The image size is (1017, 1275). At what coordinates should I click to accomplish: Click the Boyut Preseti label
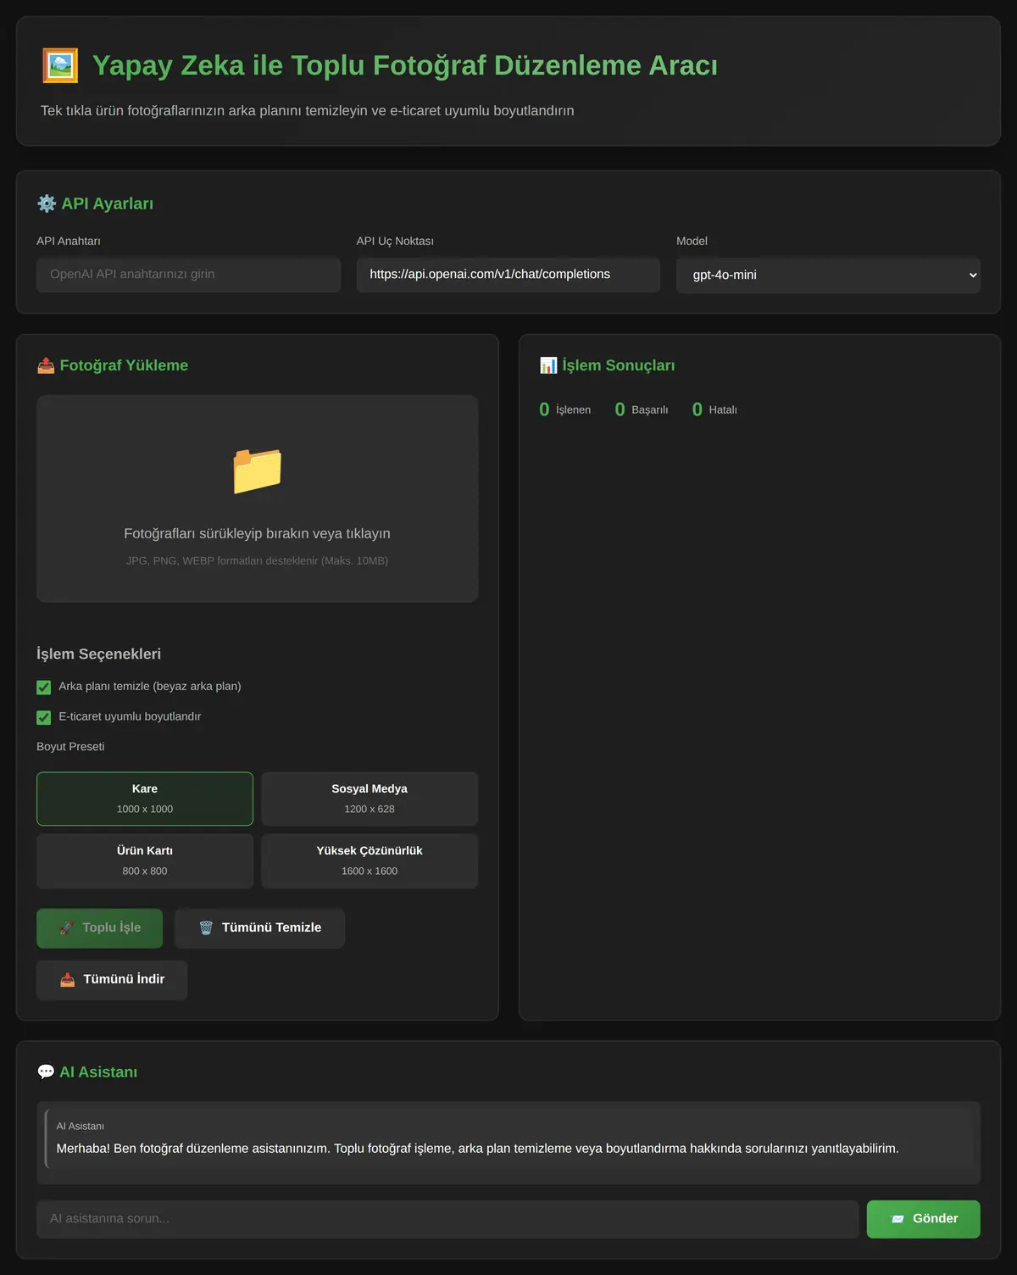[x=70, y=747]
